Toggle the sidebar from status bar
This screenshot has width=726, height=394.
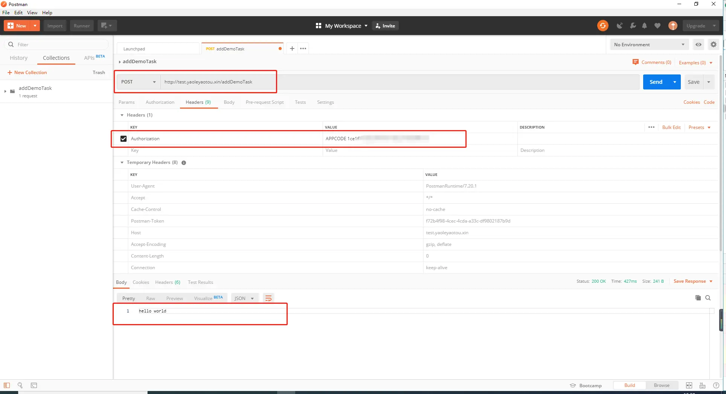tap(7, 385)
